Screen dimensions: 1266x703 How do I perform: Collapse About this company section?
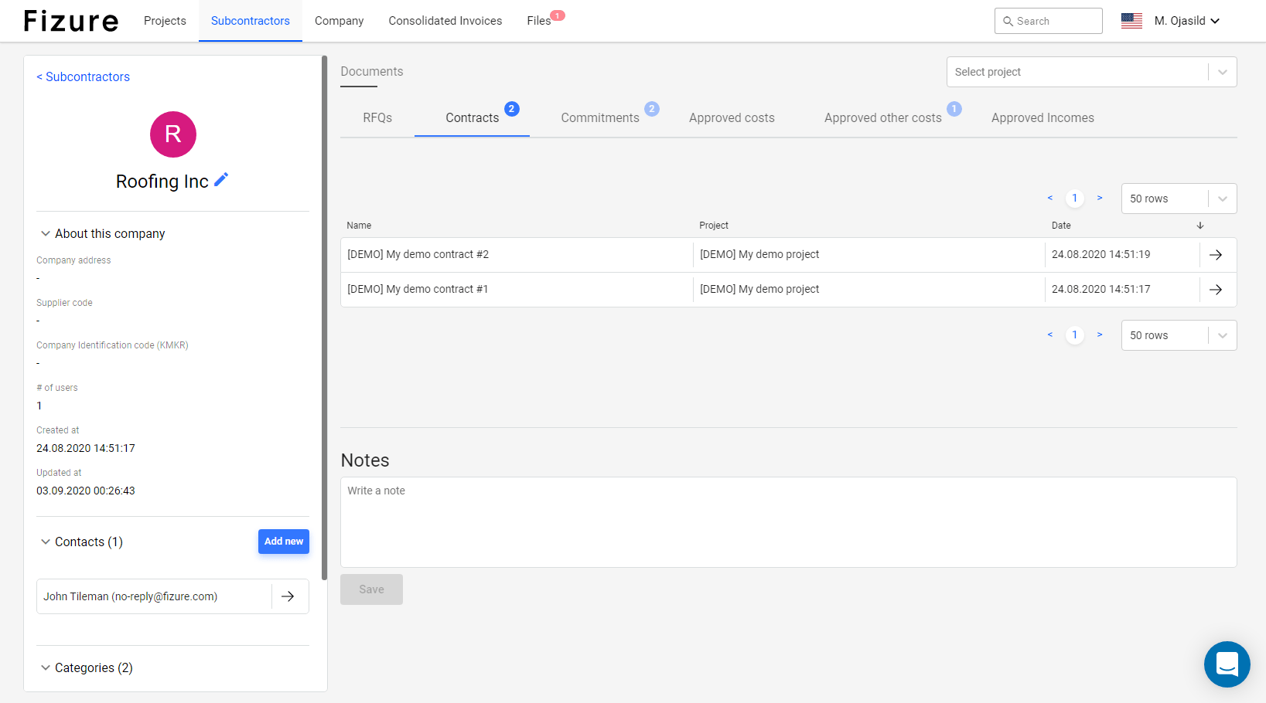point(46,233)
